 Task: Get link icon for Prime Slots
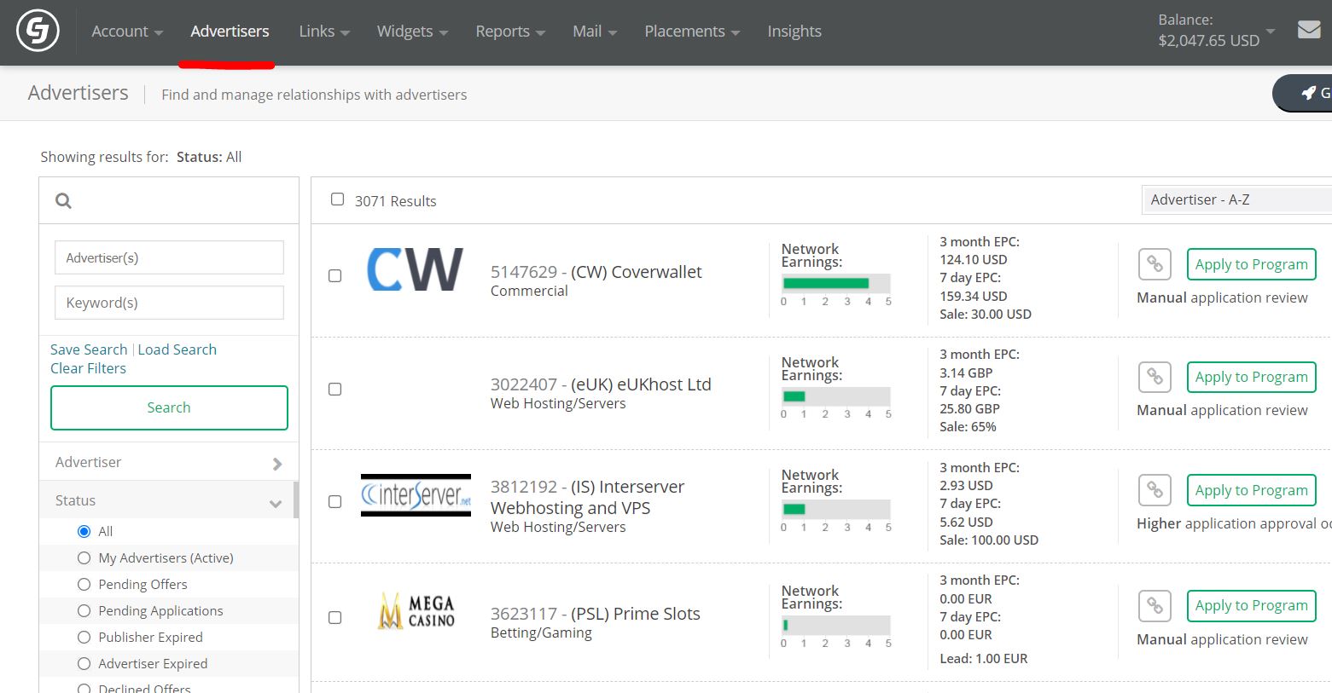tap(1155, 606)
